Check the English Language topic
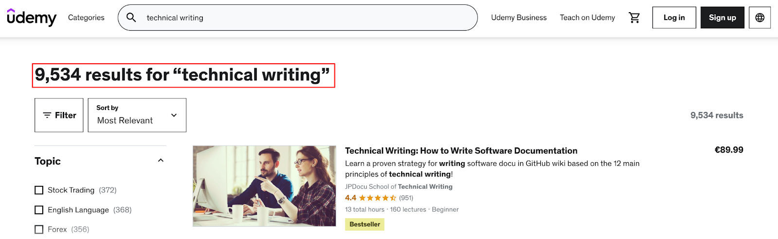This screenshot has width=778, height=239. point(39,210)
